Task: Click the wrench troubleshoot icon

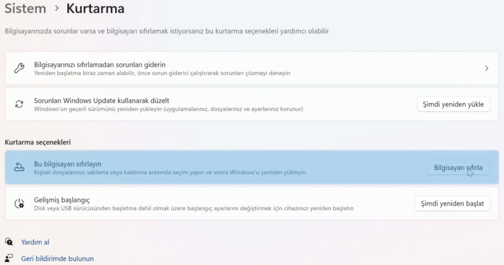Action: point(19,68)
